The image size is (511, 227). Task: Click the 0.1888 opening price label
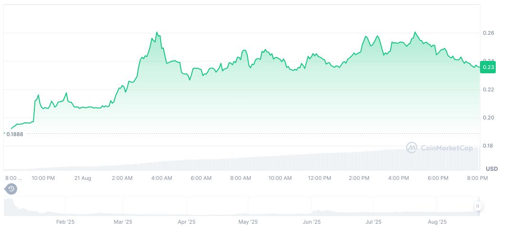pyautogui.click(x=14, y=134)
